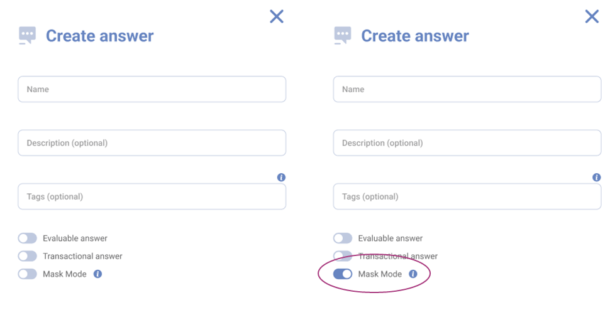Click chat bubble icon in right Create answer panel
Screen dimensions: 615x310
343,35
